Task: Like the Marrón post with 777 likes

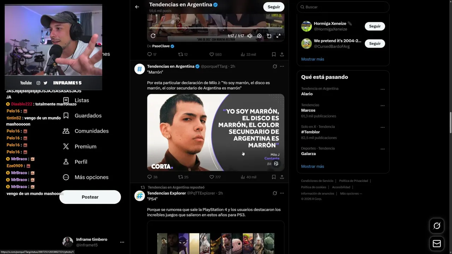Action: (x=215, y=177)
